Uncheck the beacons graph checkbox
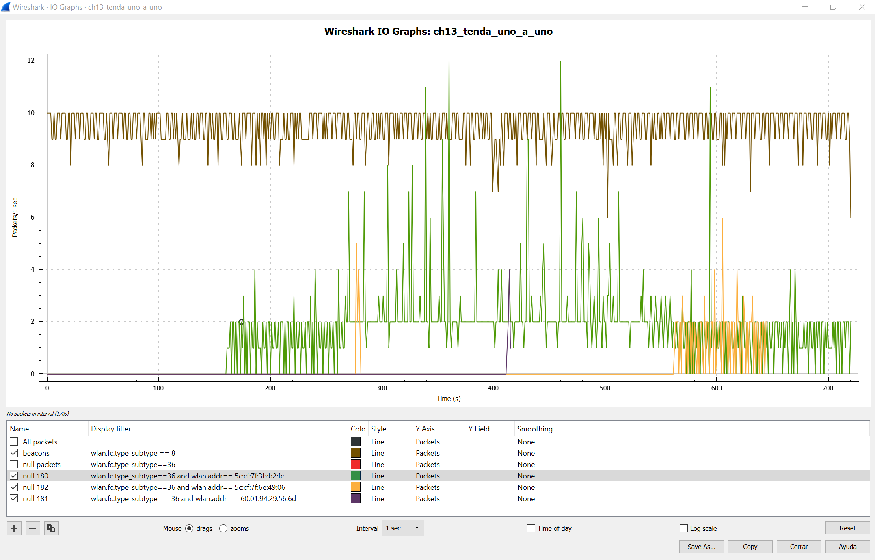875x560 pixels. 14,453
